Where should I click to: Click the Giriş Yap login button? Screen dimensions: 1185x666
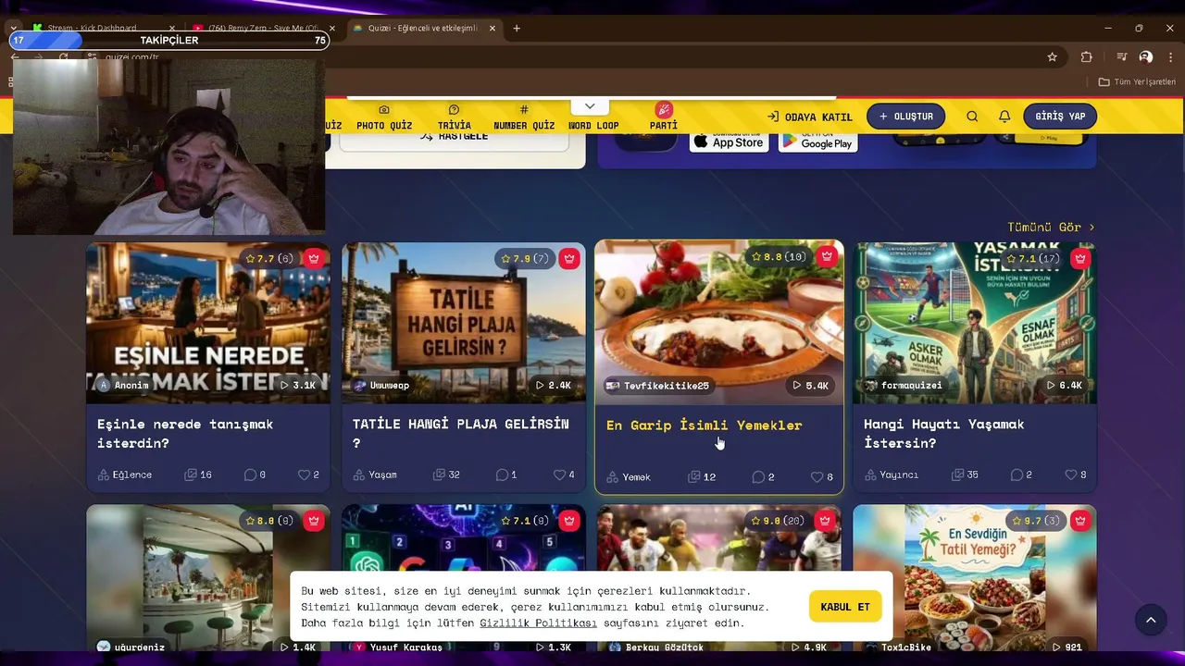[1060, 117]
